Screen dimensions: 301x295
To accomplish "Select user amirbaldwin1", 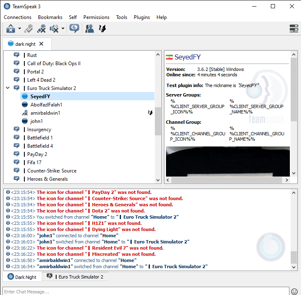I will tap(45, 113).
